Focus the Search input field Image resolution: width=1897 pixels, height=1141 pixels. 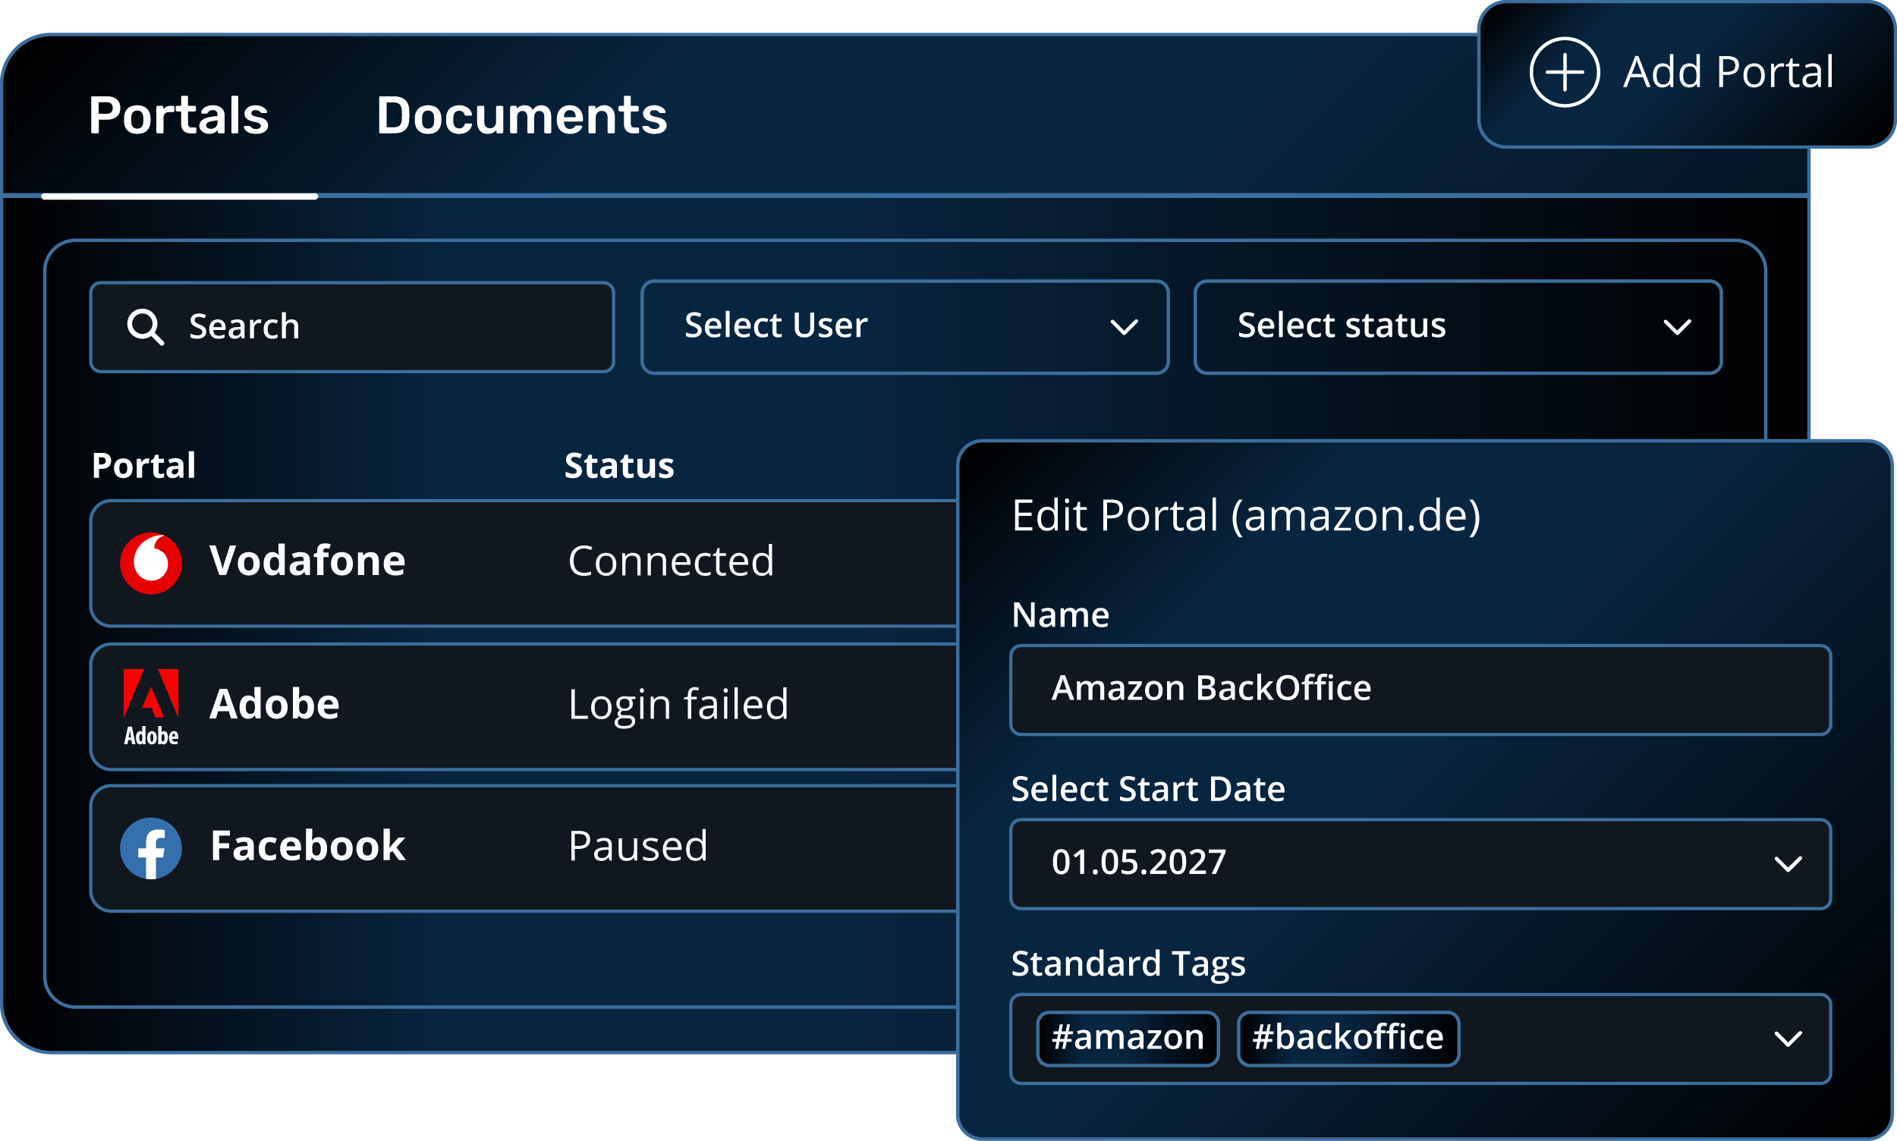(352, 328)
